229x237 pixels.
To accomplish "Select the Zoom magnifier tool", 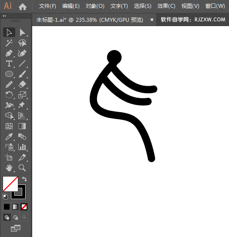I will tap(22, 168).
